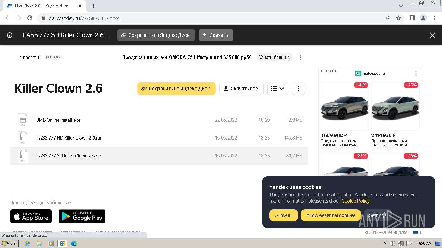Open the top banner ad options menu
Screen dimensions: 442x248
point(301,57)
